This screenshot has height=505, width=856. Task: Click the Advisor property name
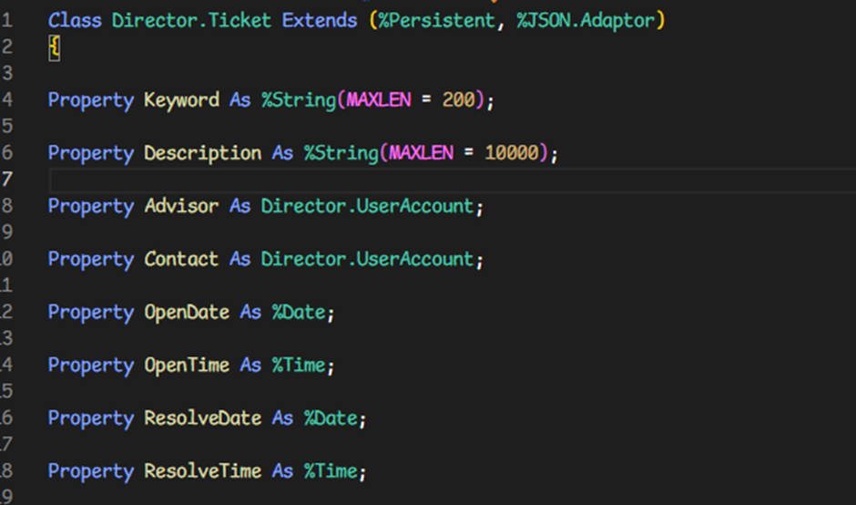point(181,206)
